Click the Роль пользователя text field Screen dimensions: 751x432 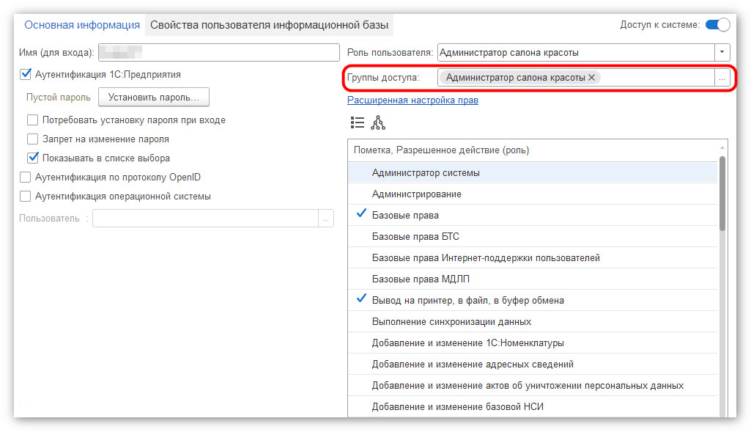[x=576, y=52]
